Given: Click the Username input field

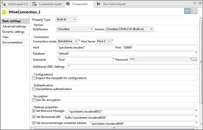Looking at the screenshot, I should [x=85, y=60].
